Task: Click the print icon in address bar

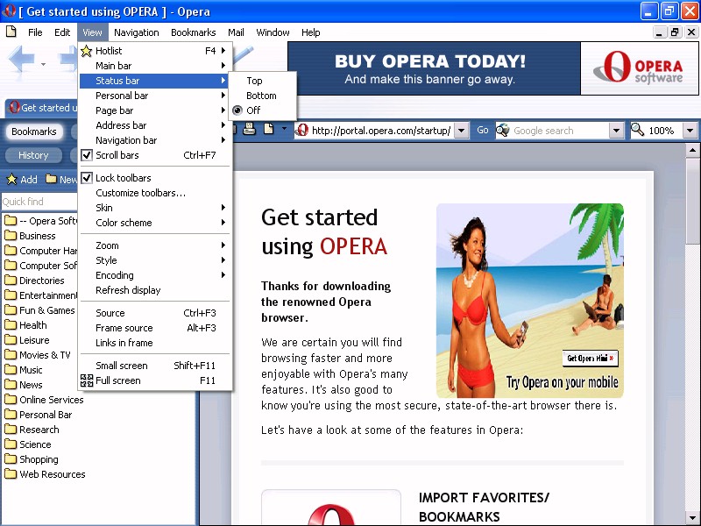Action: click(249, 130)
